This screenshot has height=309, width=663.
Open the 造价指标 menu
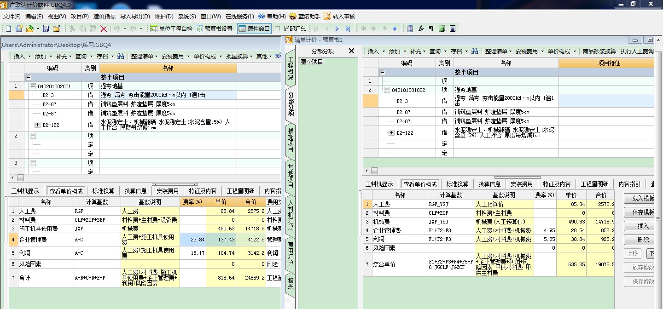pyautogui.click(x=105, y=16)
